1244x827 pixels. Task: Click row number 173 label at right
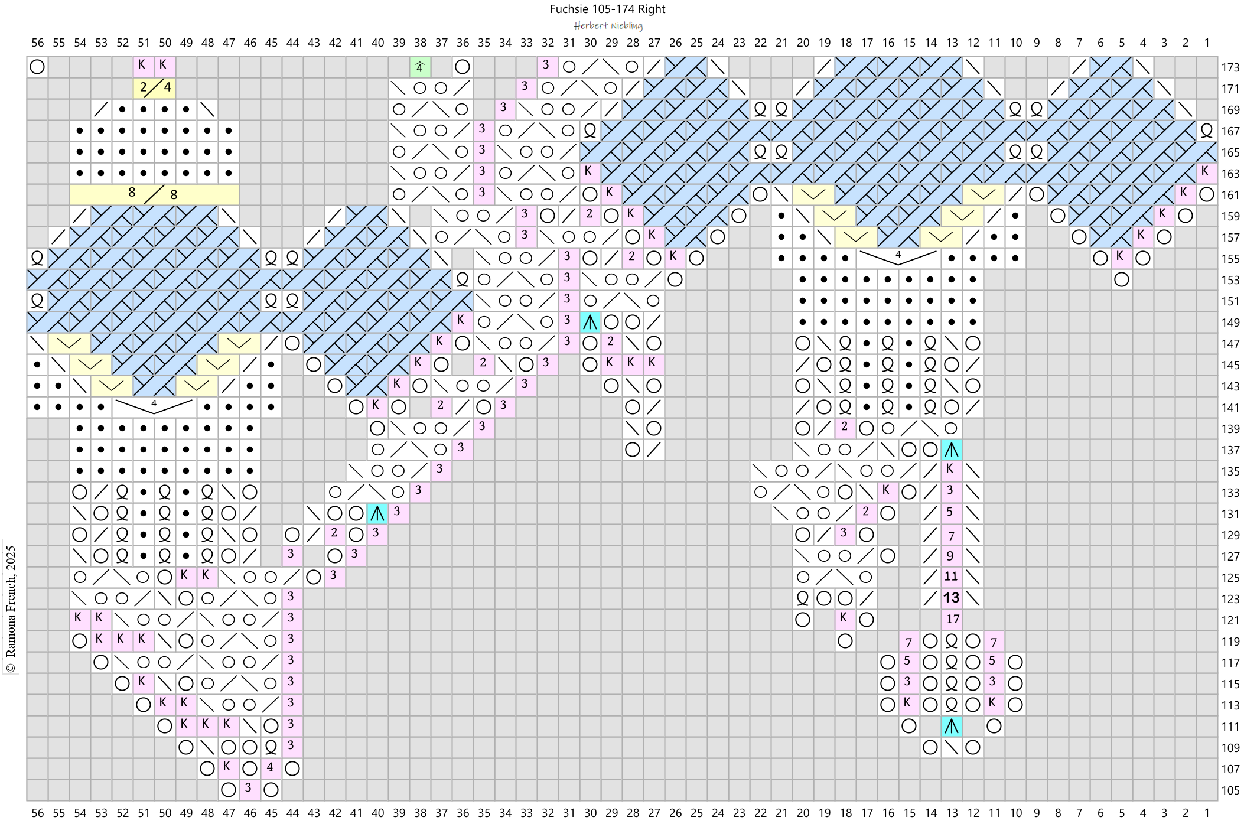coord(1230,67)
